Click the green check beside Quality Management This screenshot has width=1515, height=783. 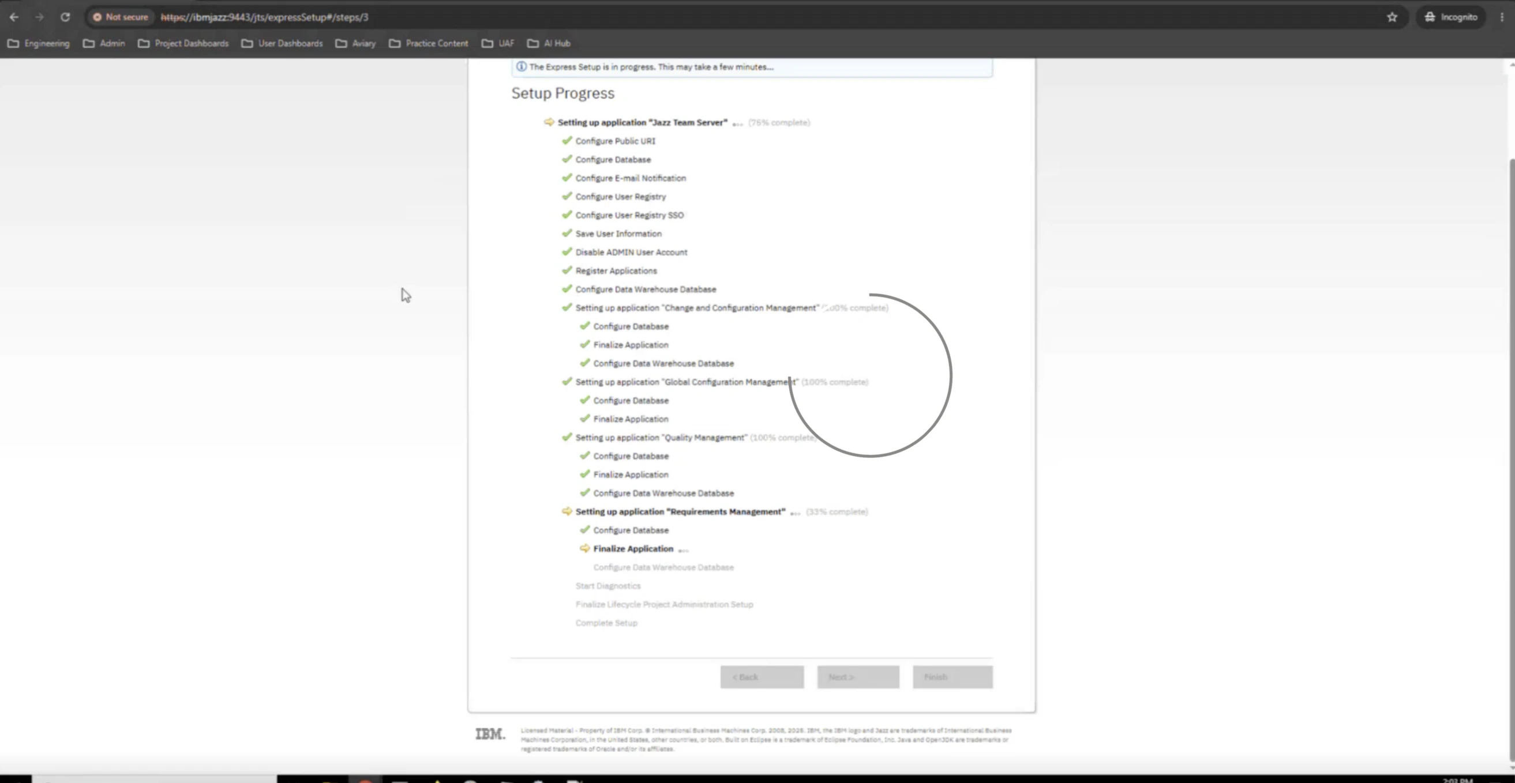(x=567, y=437)
